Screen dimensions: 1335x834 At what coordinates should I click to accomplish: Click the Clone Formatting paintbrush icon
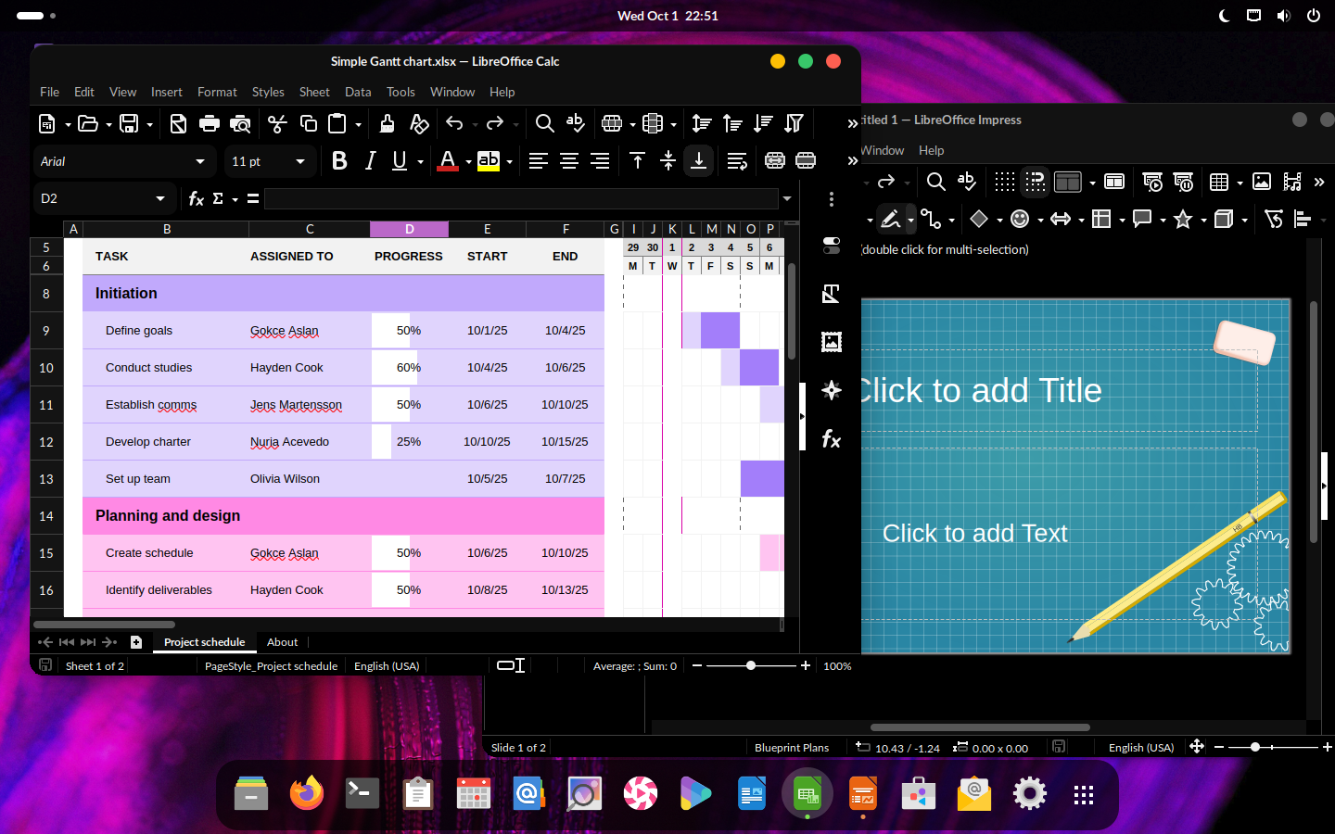(x=387, y=123)
